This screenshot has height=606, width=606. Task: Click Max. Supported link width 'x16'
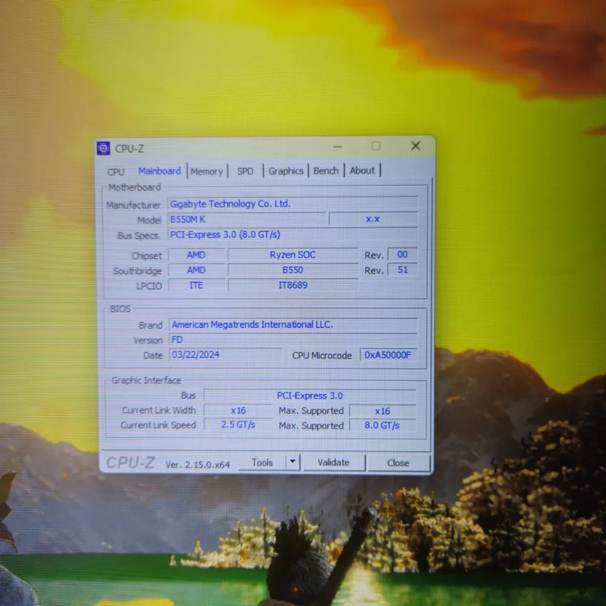(x=382, y=411)
